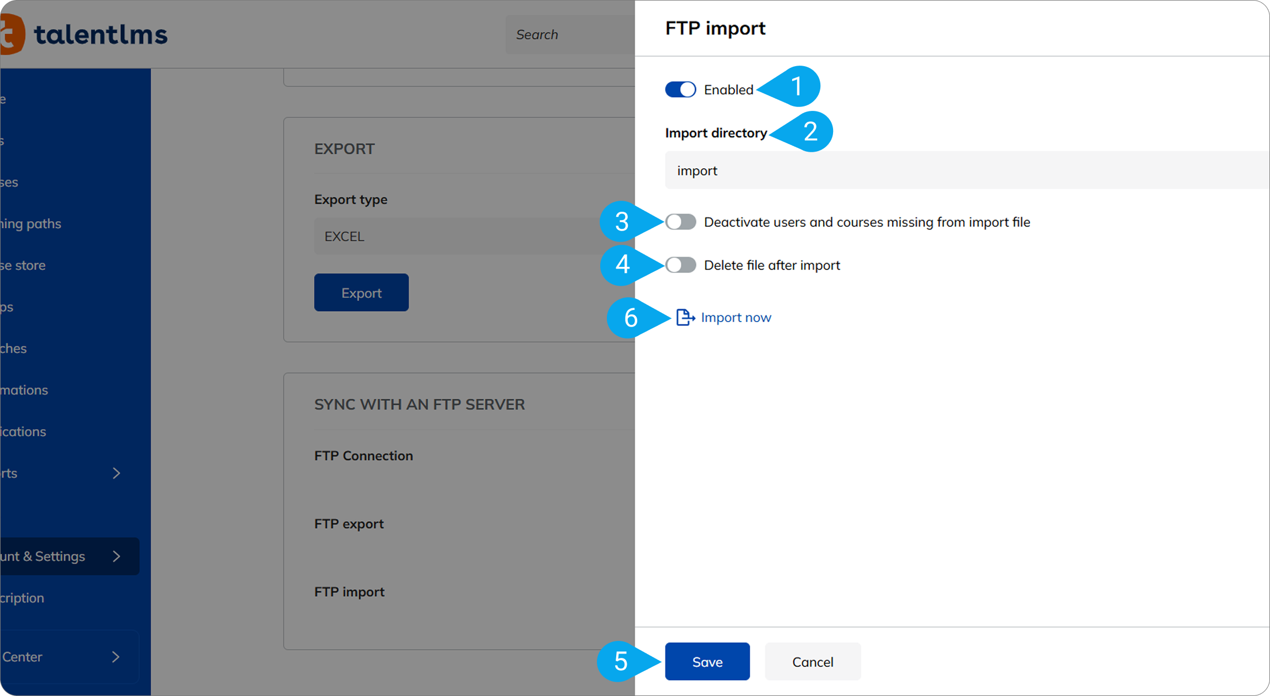Expand the Help Center chevron
The height and width of the screenshot is (696, 1270).
(x=116, y=657)
